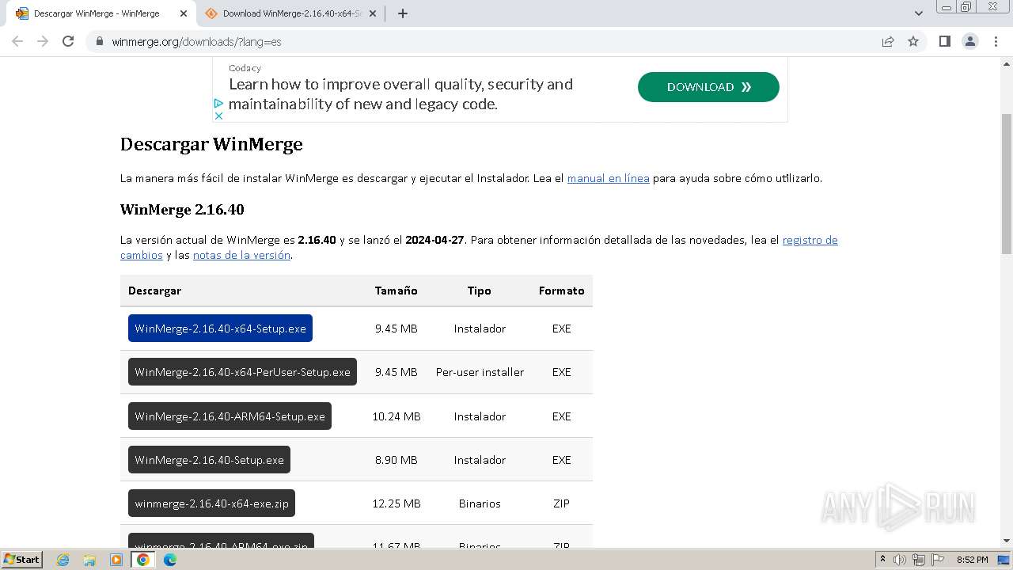Click the Chrome taskbar icon
The height and width of the screenshot is (570, 1013).
[x=143, y=560]
